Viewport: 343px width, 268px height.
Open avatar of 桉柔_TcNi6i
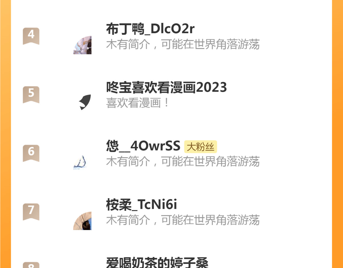[x=82, y=221]
